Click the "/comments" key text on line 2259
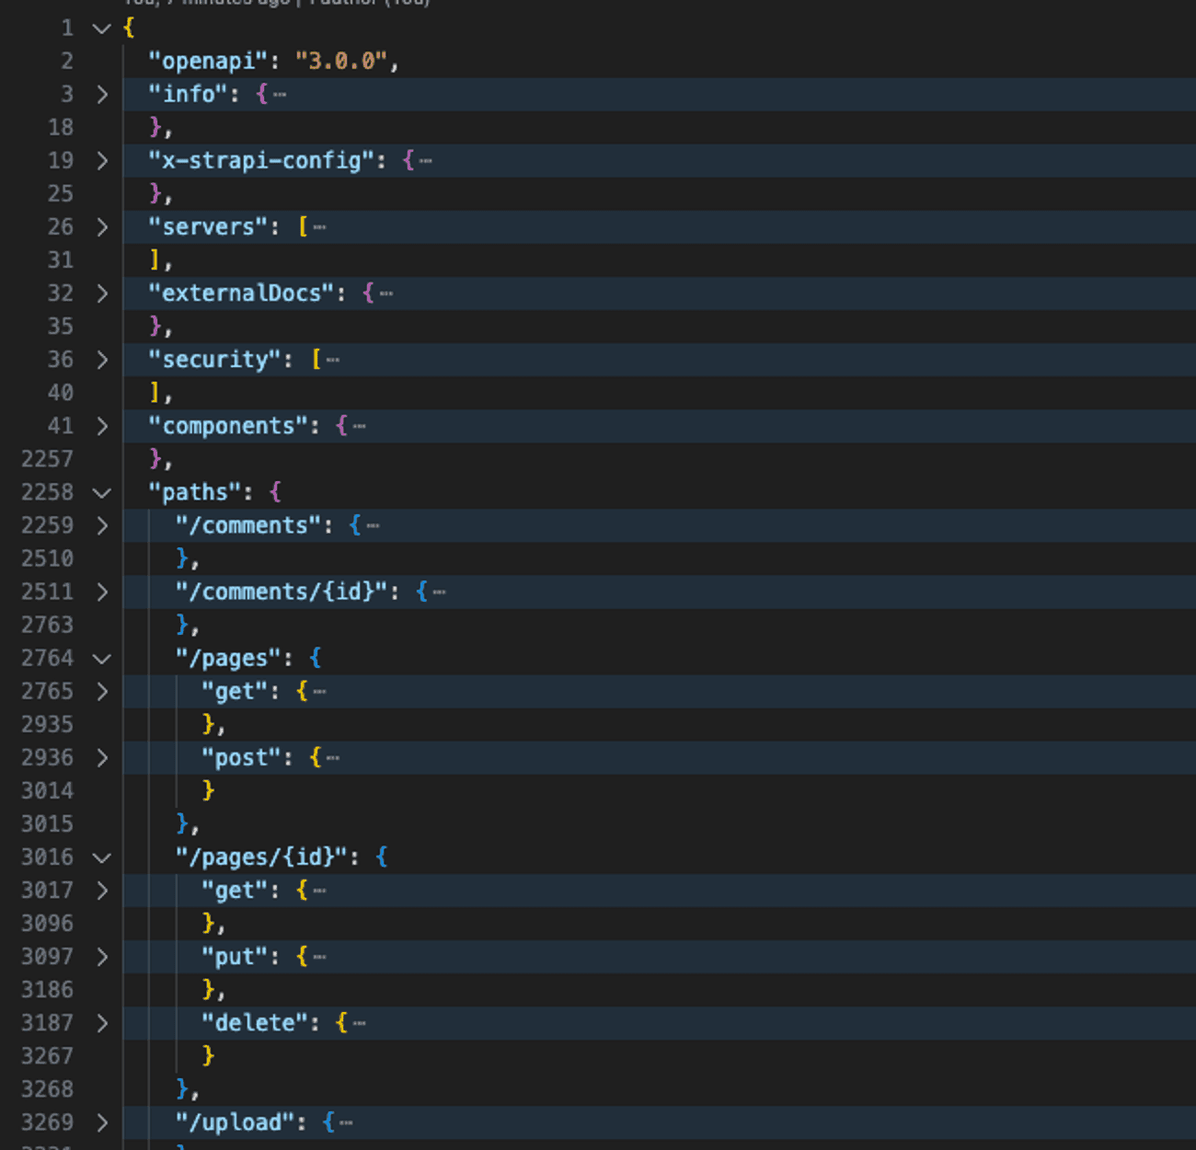The width and height of the screenshot is (1196, 1150). click(x=248, y=525)
